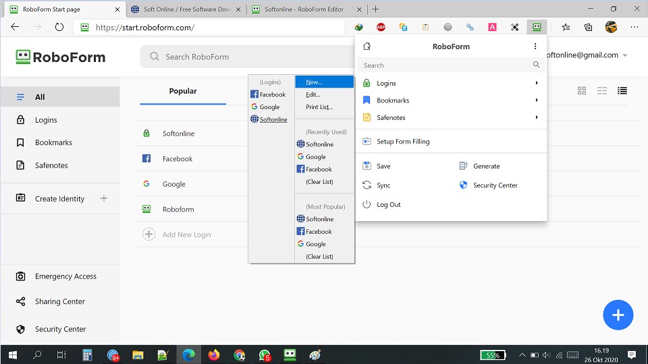648x364 pixels.
Task: Open Sharing Center in sidebar
Action: tap(60, 302)
